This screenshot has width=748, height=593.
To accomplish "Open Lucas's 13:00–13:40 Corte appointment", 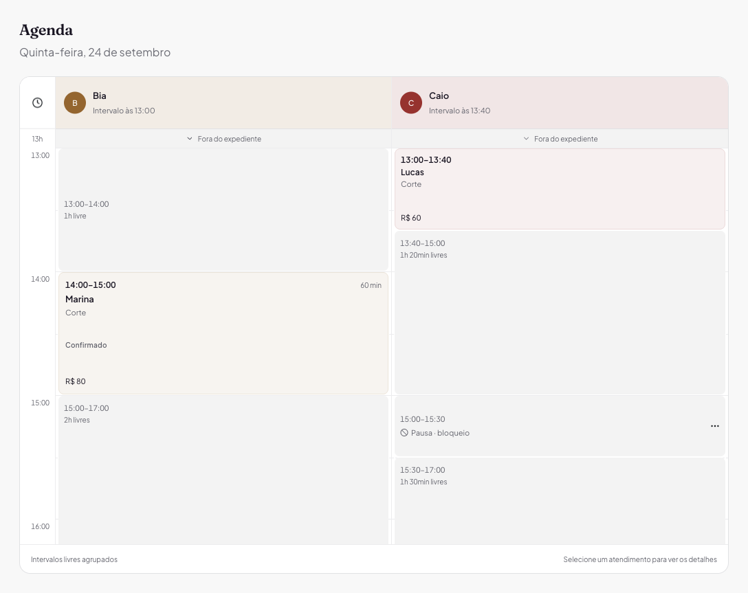I will coord(560,189).
